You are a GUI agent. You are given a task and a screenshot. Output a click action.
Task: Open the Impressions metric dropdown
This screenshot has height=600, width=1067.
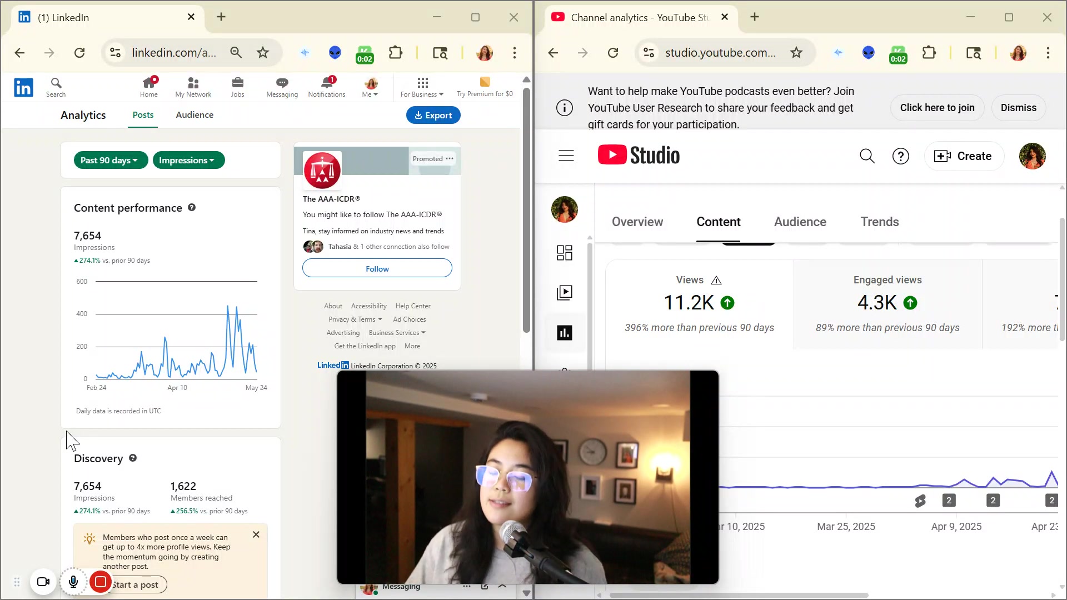coord(188,161)
